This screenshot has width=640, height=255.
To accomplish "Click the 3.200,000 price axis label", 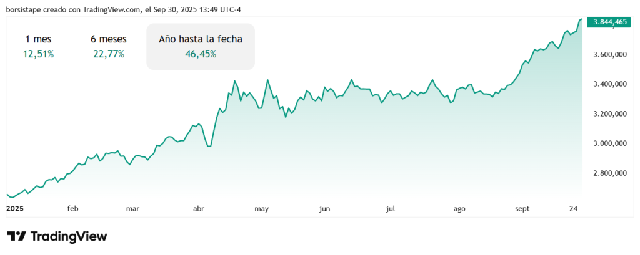I will (609, 114).
